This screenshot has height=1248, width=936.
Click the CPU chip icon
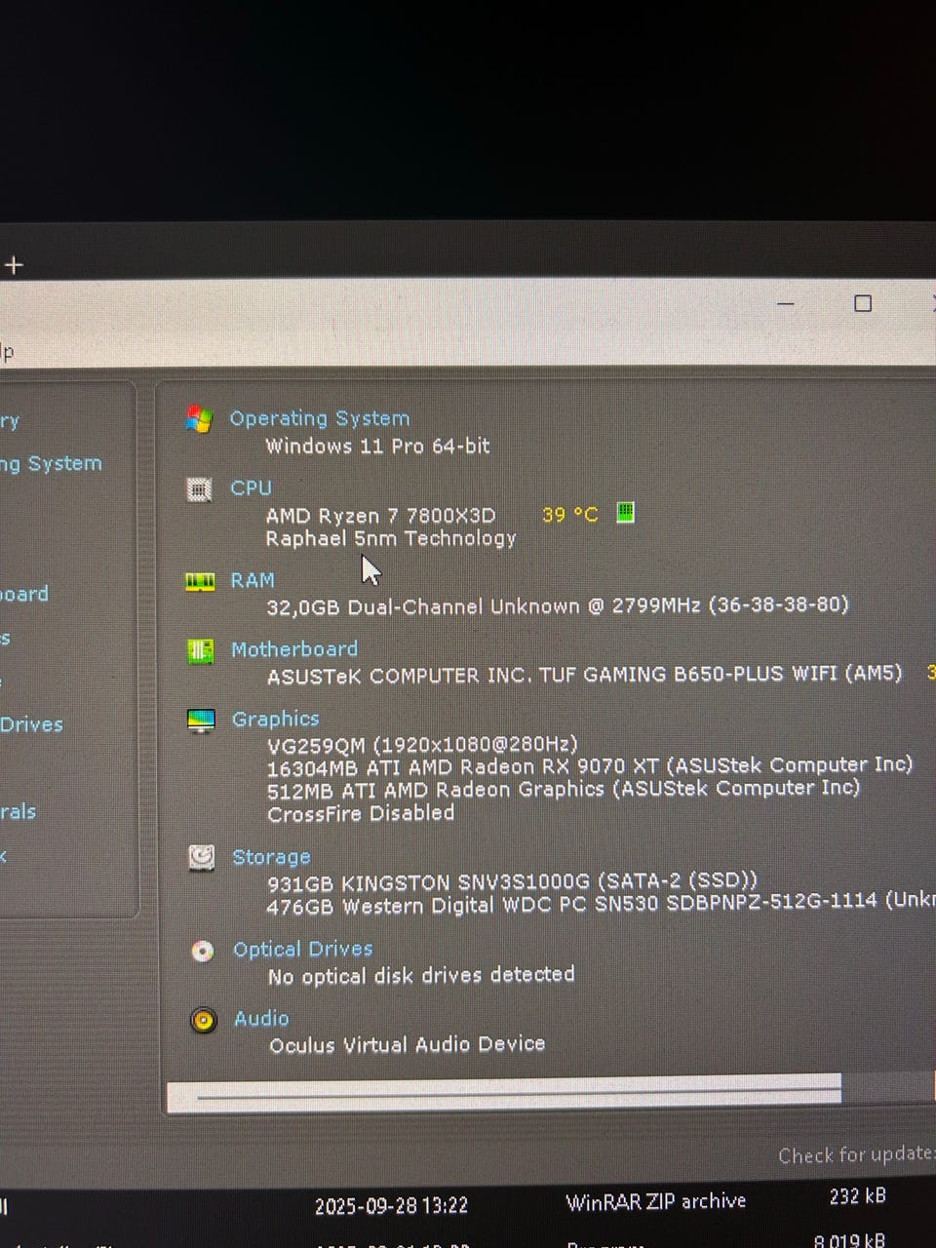click(x=199, y=488)
